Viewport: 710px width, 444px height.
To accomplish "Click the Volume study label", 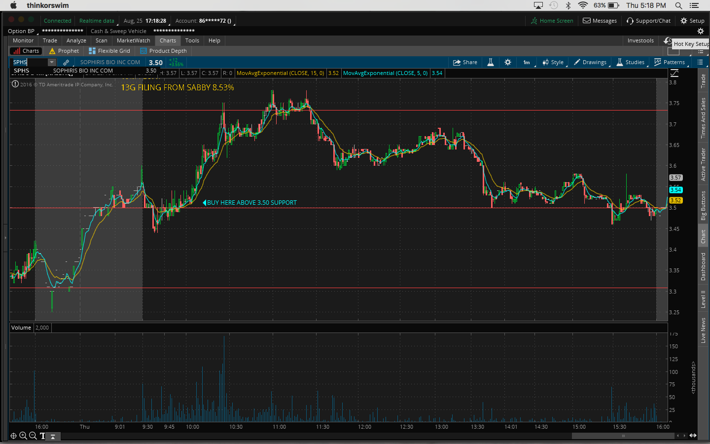I will tap(21, 328).
